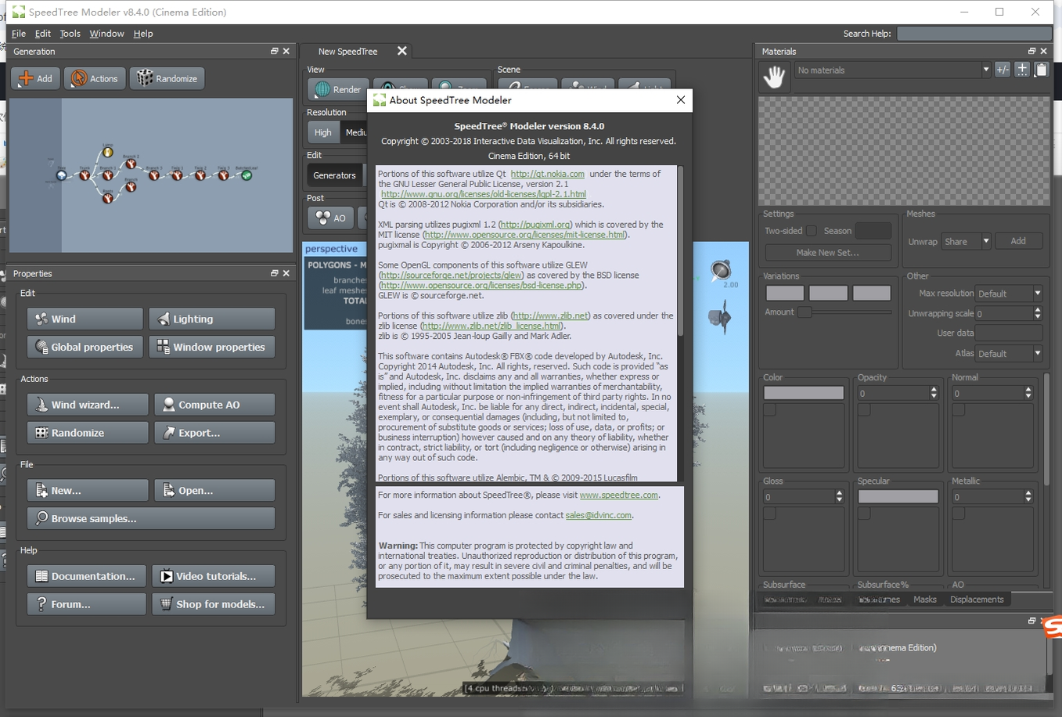Adjust the Normal value stepper
Screen dimensions: 1062x717
(1028, 393)
